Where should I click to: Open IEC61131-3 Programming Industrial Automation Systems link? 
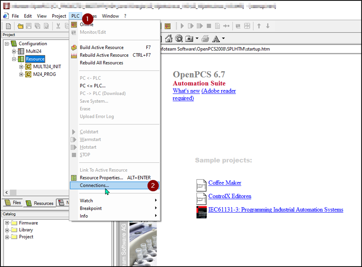pos(276,210)
